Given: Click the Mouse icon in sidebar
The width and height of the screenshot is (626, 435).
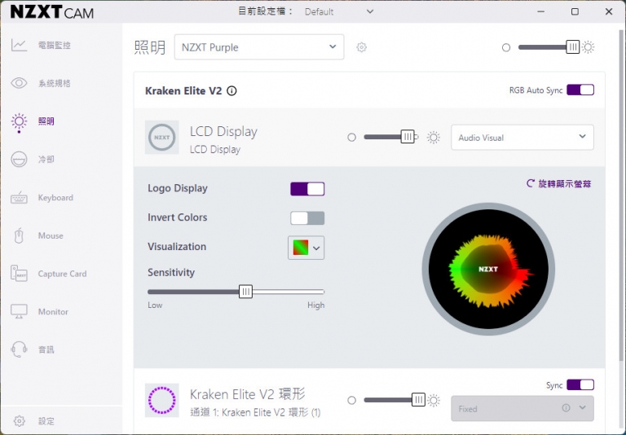Looking at the screenshot, I should (x=19, y=235).
